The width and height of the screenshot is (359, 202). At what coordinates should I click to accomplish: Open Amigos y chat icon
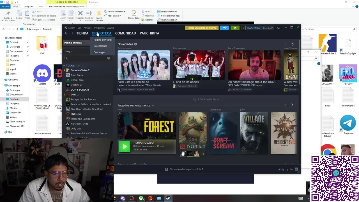tap(296, 169)
